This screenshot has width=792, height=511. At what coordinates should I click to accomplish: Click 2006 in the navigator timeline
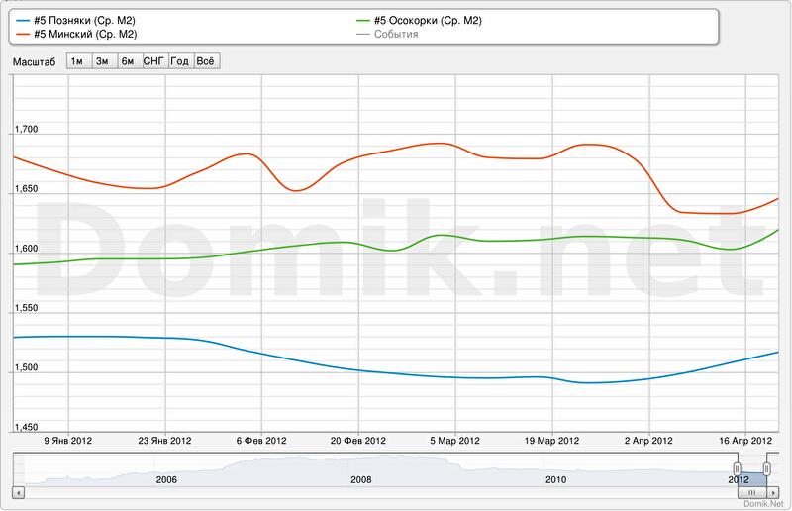pos(166,479)
